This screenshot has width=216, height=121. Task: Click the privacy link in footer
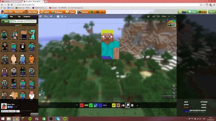204,107
